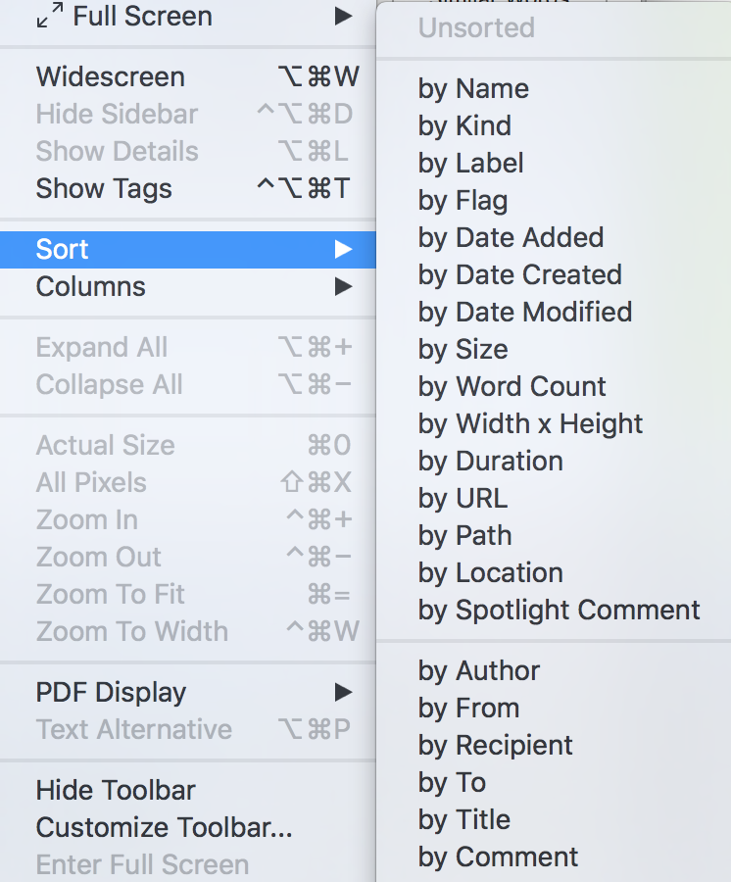Click the Full Screen arrows icon
The width and height of the screenshot is (731, 882).
click(x=49, y=15)
